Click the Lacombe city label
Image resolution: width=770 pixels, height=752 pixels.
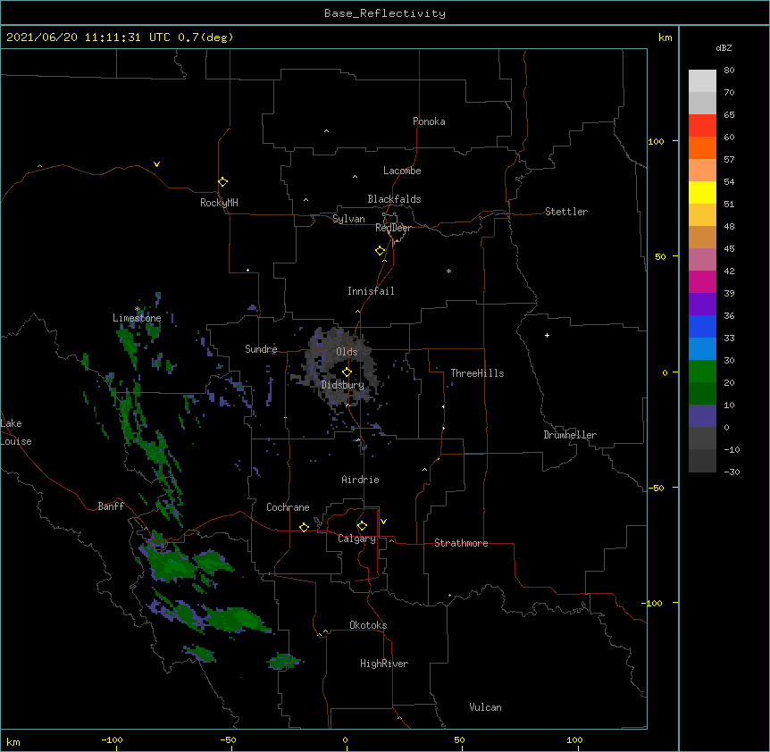402,171
